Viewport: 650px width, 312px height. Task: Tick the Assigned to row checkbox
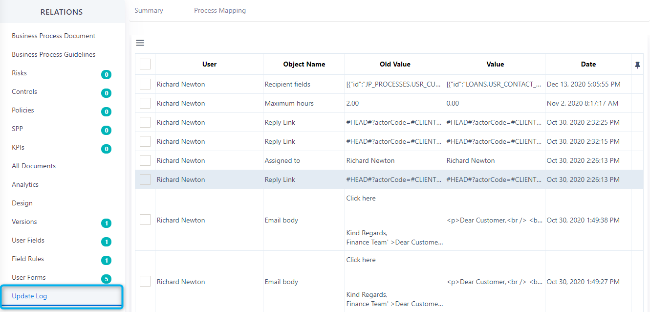tap(145, 160)
